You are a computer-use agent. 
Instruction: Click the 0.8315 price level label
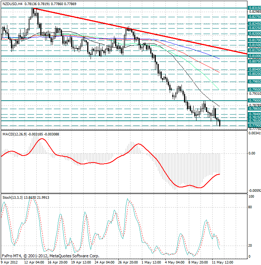[x=254, y=8]
